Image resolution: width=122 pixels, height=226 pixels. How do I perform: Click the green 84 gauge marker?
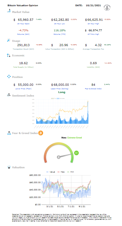76,153
